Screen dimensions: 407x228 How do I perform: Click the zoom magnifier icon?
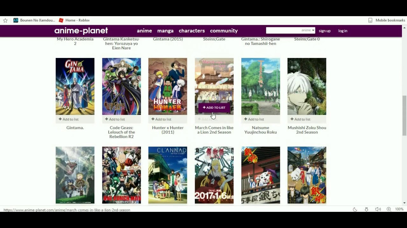pos(389,209)
